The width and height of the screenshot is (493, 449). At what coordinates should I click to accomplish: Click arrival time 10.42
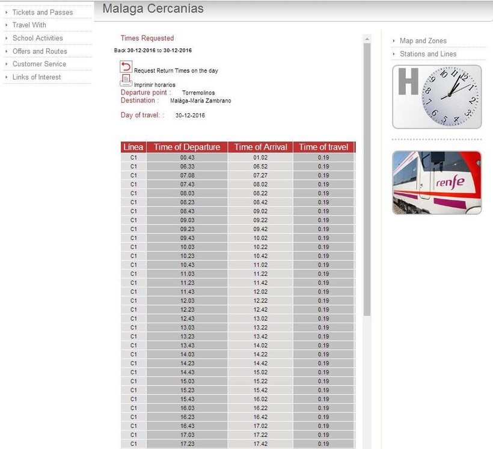(x=261, y=256)
